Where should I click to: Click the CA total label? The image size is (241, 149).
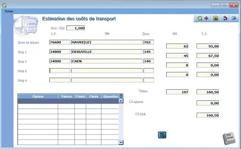(x=140, y=114)
